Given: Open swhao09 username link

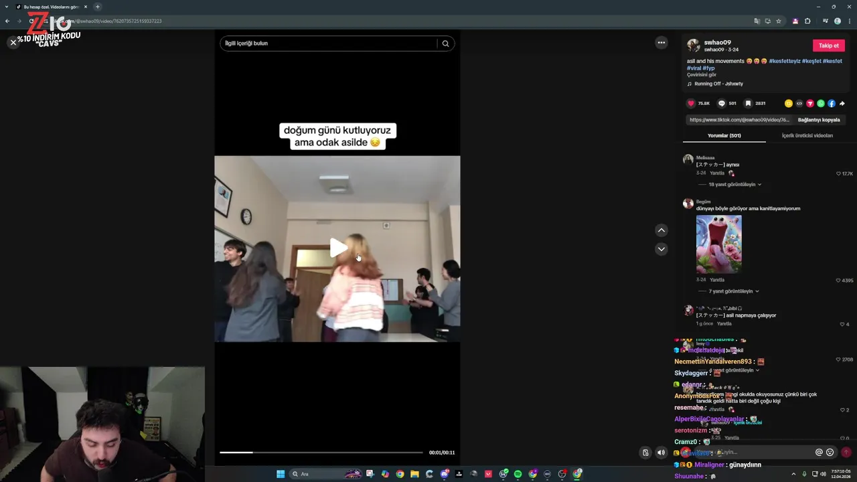Looking at the screenshot, I should coord(717,42).
